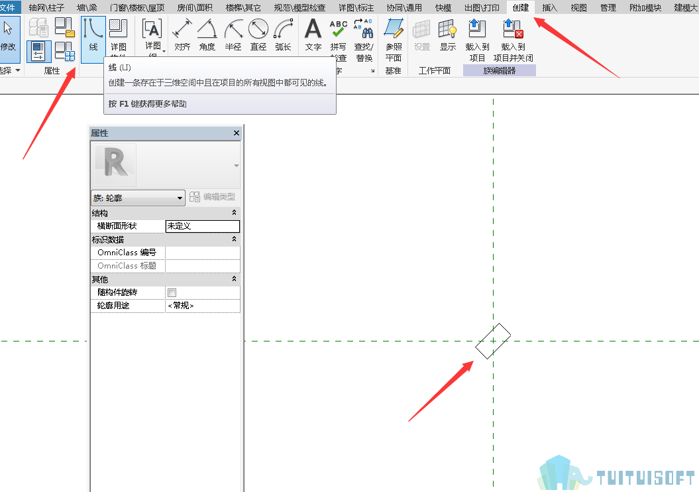Choose the 角度 angular dimension tool
Screen dimensions: 699x492
pos(207,34)
